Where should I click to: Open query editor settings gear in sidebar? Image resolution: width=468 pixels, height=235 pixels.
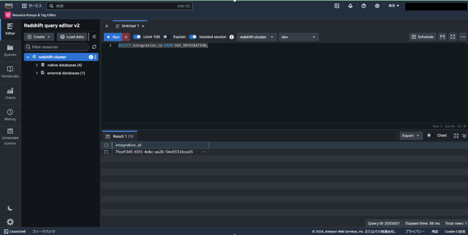[10, 222]
